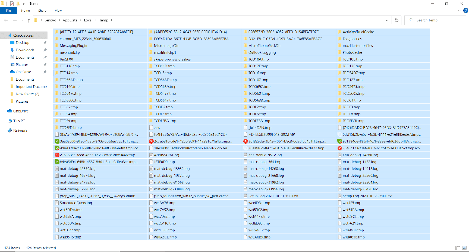Refresh the Temp folder view
469x252 pixels.
[397, 20]
